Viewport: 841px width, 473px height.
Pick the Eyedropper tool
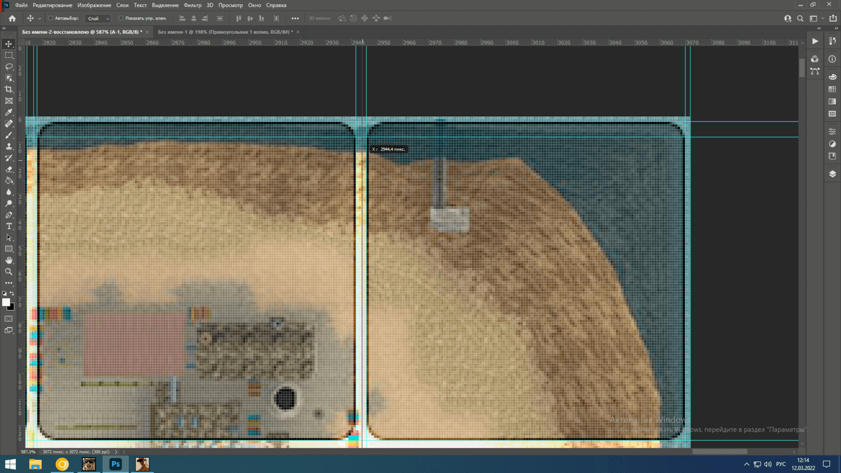[x=9, y=112]
